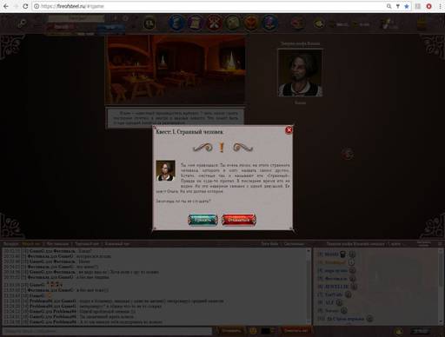445x337 pixels.
Task: Switch to the Системные chat tab
Action: tap(294, 244)
